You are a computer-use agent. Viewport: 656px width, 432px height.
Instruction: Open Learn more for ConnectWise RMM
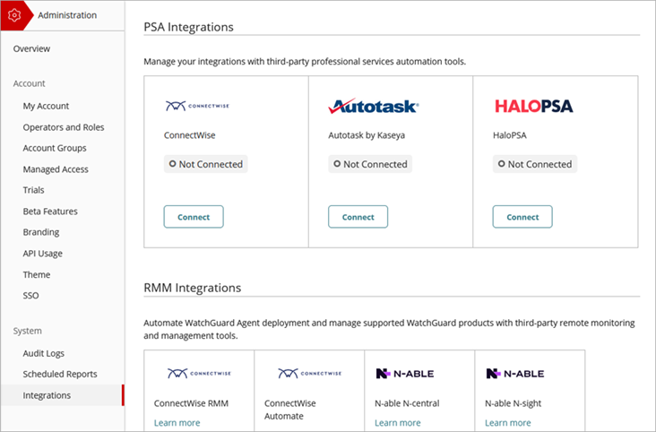click(x=177, y=423)
